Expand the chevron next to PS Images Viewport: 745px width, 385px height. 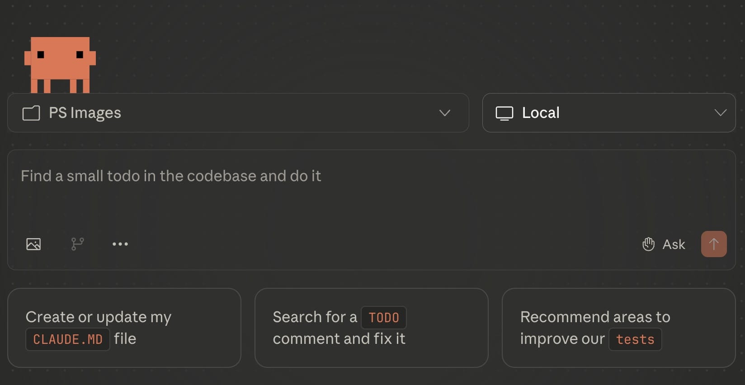coord(445,113)
